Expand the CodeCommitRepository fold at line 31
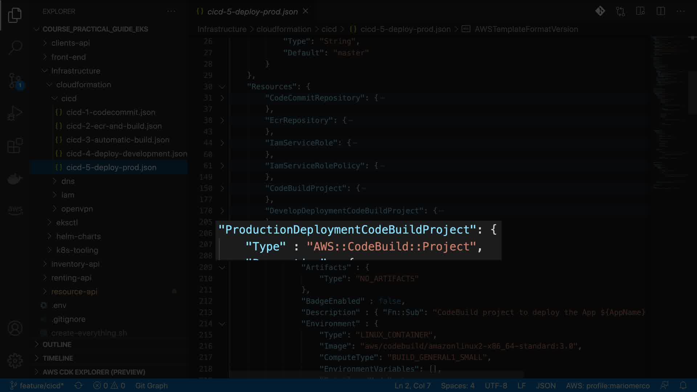 pos(222,98)
